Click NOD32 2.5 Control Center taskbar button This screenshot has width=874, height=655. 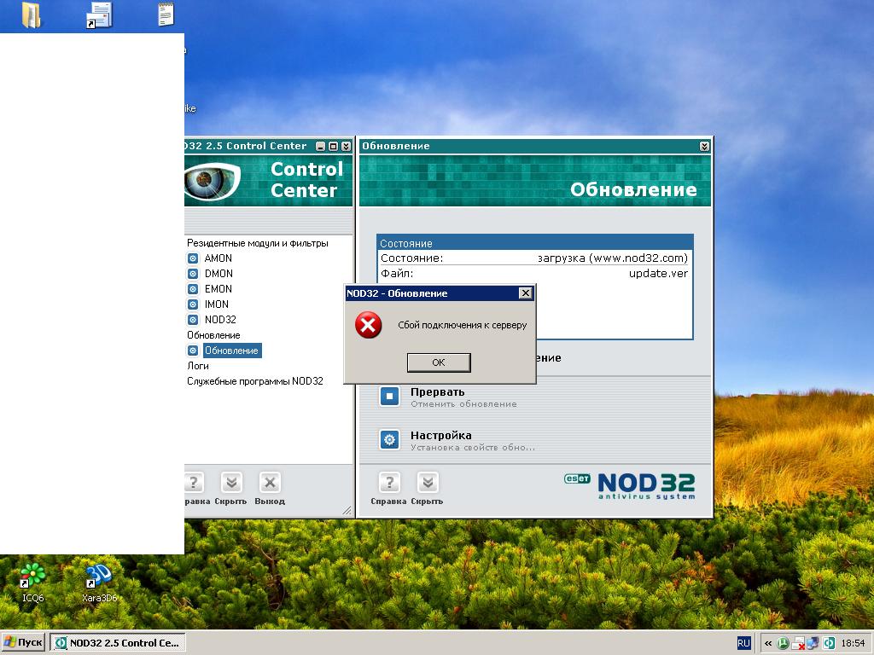pyautogui.click(x=118, y=643)
